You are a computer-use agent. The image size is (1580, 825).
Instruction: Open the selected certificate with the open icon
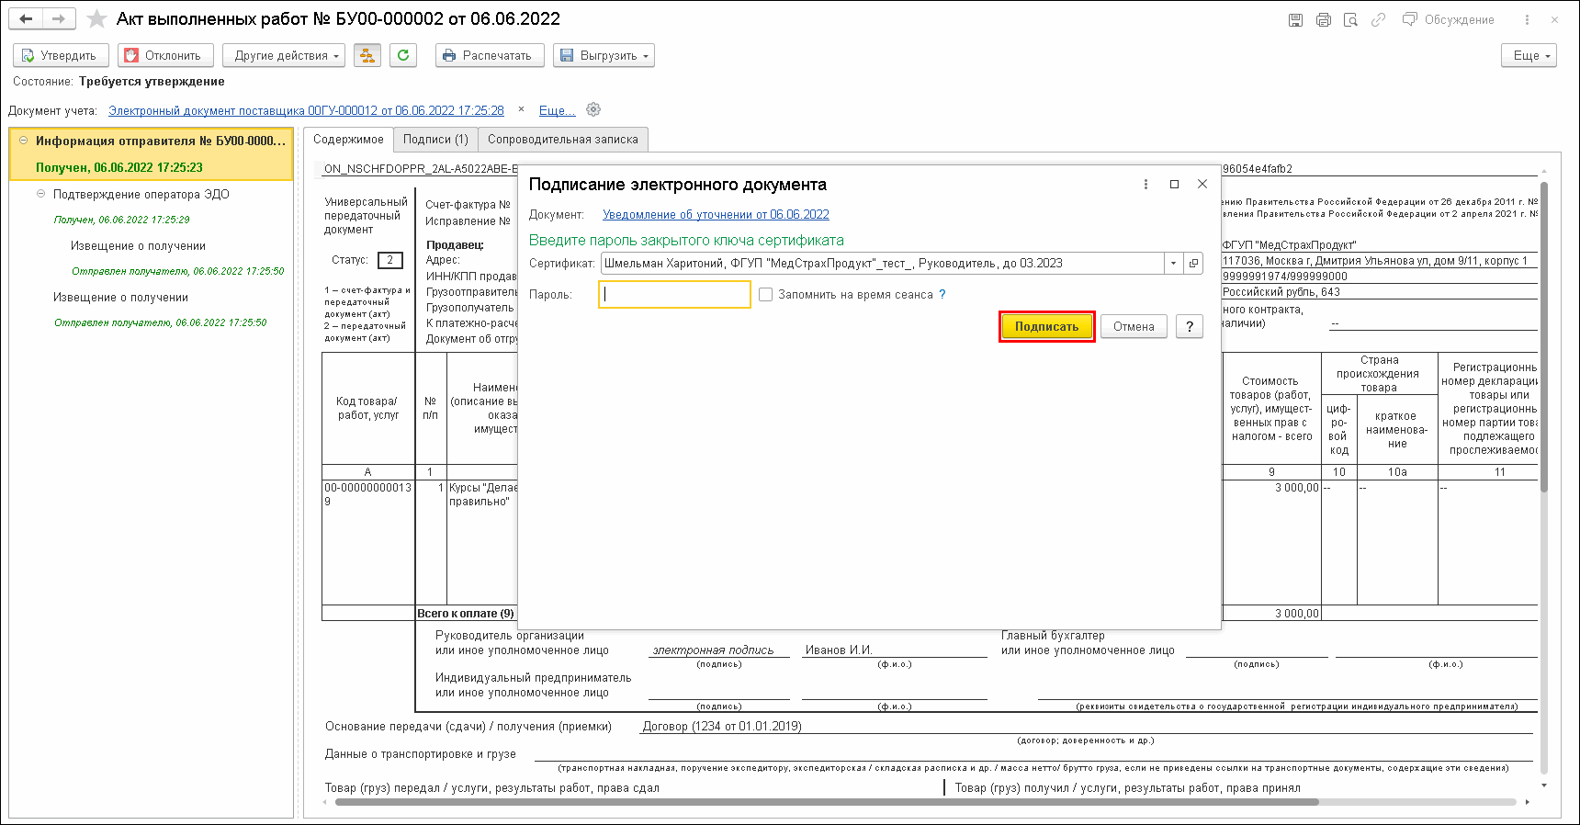[1193, 263]
